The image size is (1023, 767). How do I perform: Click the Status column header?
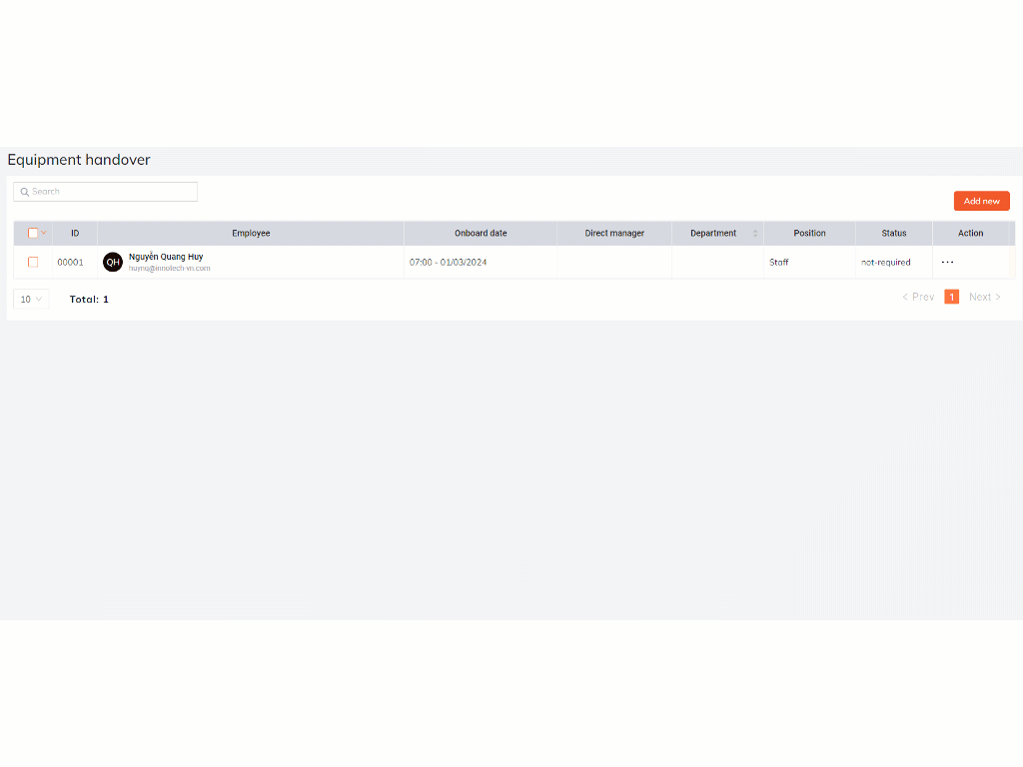coord(893,234)
